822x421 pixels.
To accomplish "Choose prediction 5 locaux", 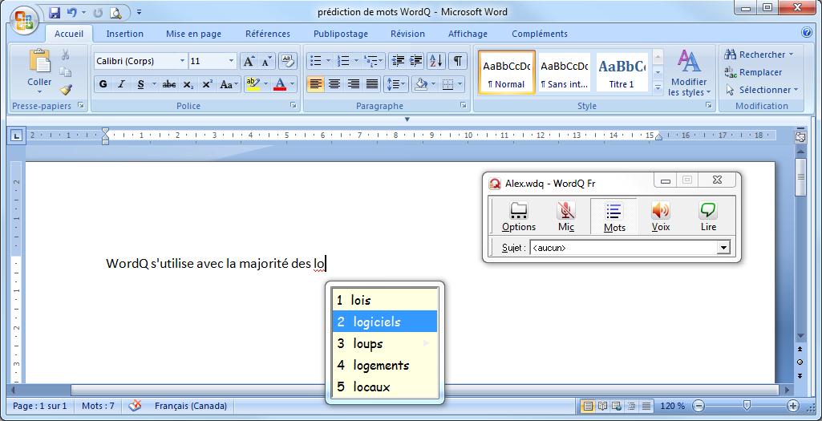I will pyautogui.click(x=384, y=387).
